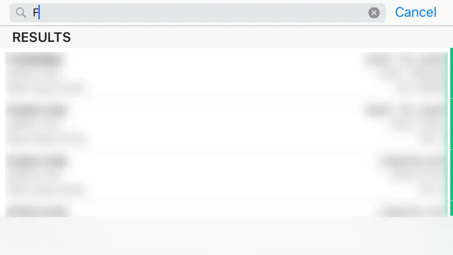Clear the search text with the X icon
The image size is (453, 255).
coord(374,13)
